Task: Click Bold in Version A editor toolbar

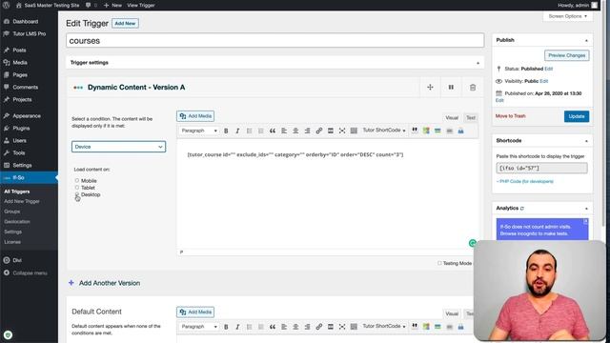Action: click(x=226, y=131)
